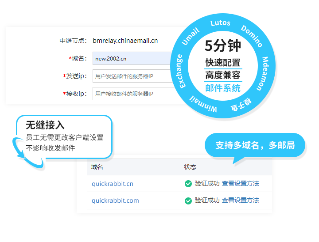Viewport: 319px width, 242px height.
Task: Click 查看设置方法 link for quickrabbit.cn
Action: [240, 184]
